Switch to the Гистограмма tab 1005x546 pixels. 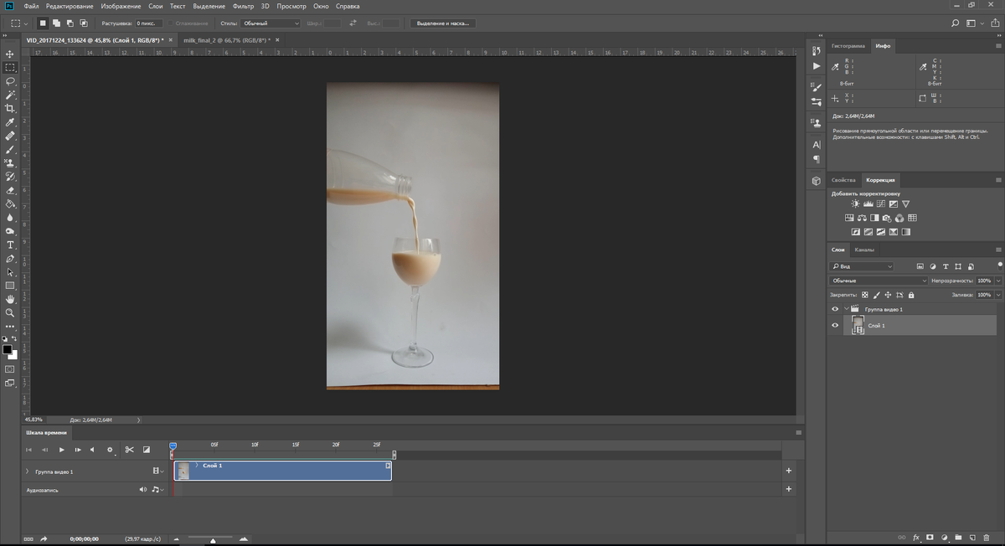point(848,45)
